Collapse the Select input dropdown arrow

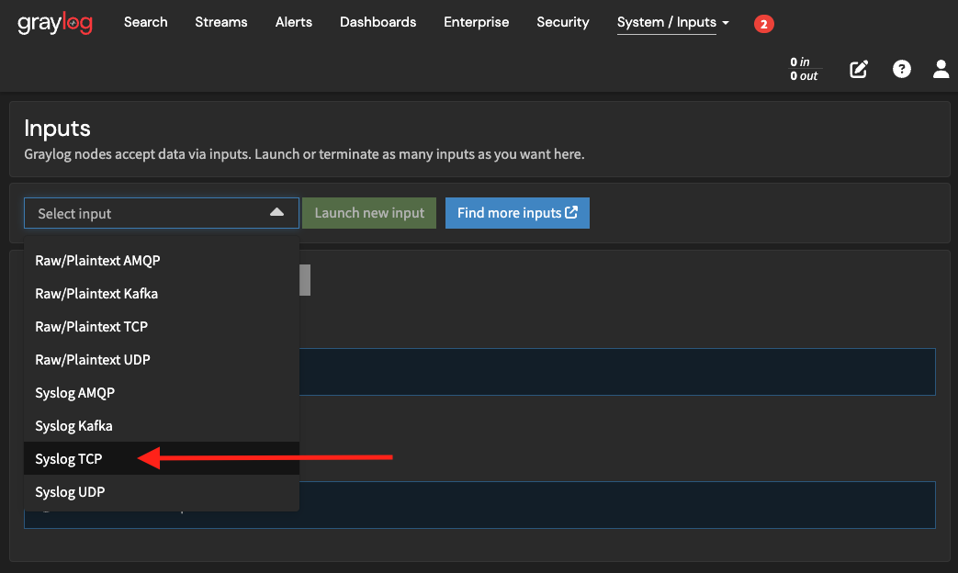276,212
